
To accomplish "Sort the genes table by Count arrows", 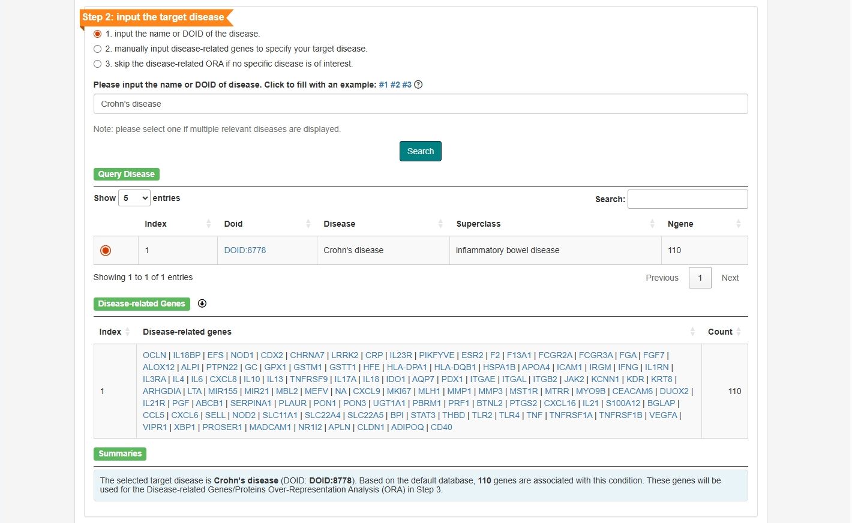I will click(x=739, y=332).
